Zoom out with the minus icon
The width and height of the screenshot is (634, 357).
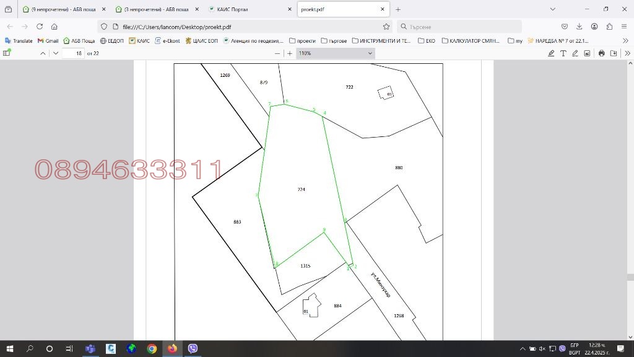click(277, 53)
